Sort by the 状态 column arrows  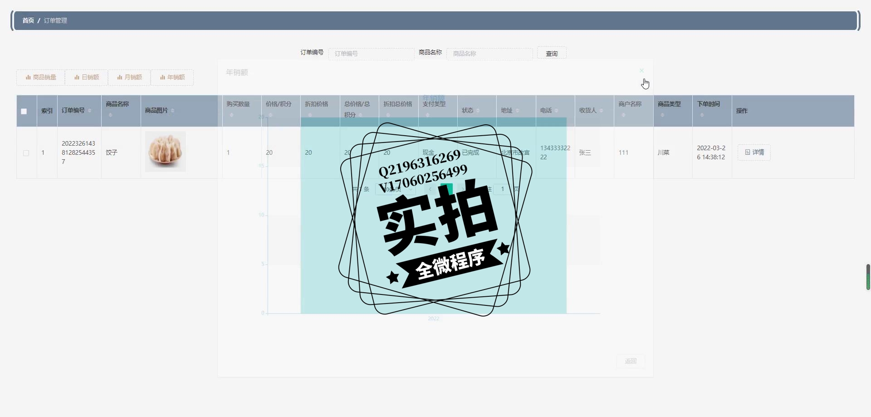click(x=478, y=111)
